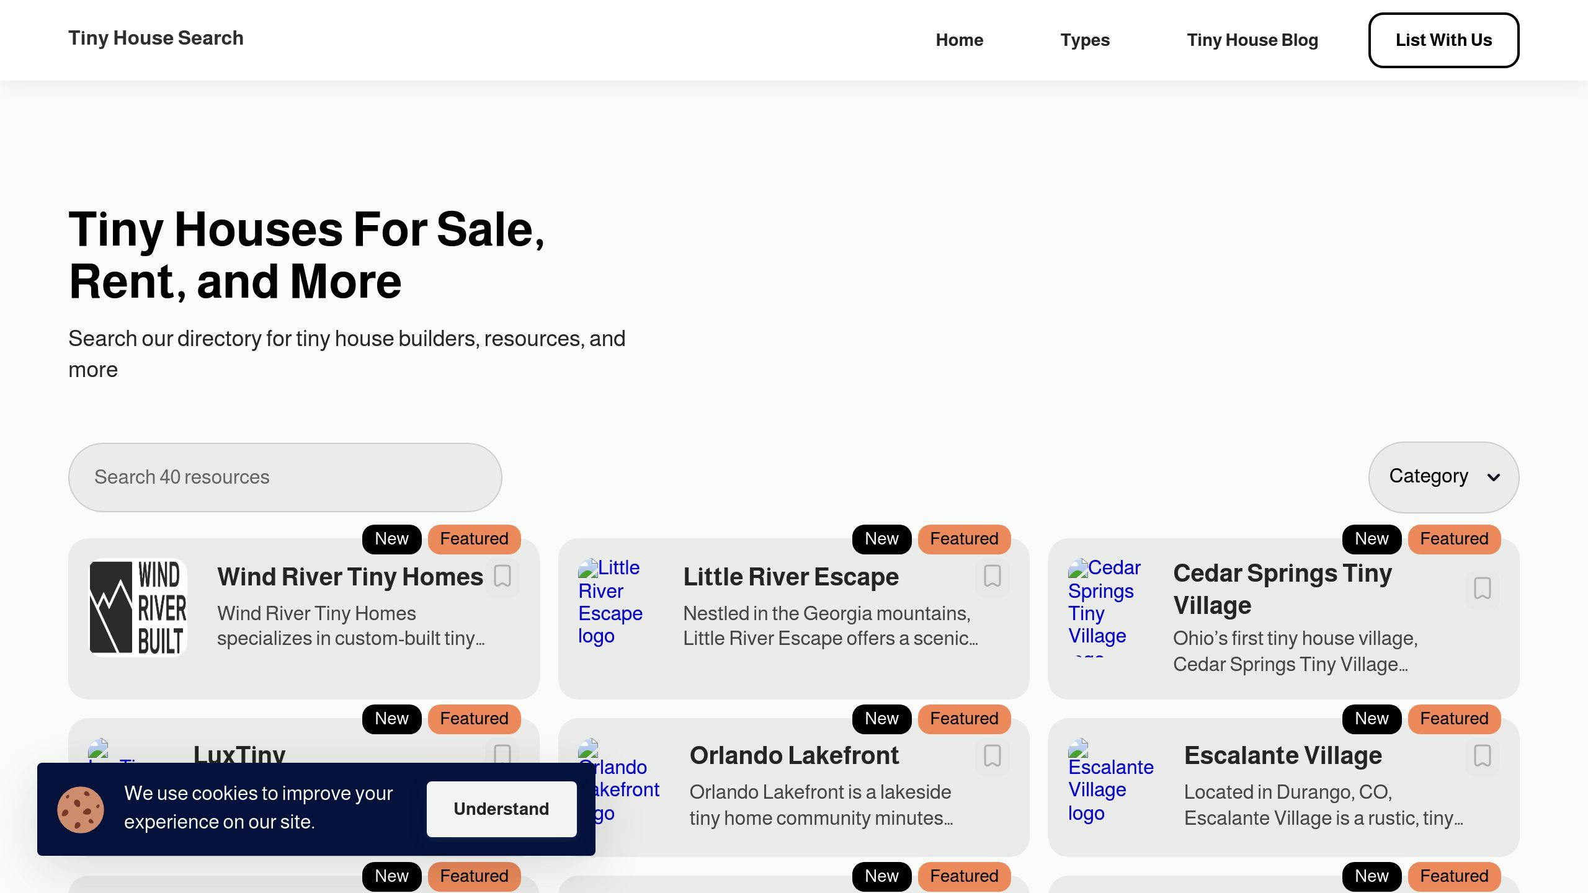Bookmark Cedar Springs Tiny Village listing
The height and width of the screenshot is (893, 1588).
coord(1483,589)
